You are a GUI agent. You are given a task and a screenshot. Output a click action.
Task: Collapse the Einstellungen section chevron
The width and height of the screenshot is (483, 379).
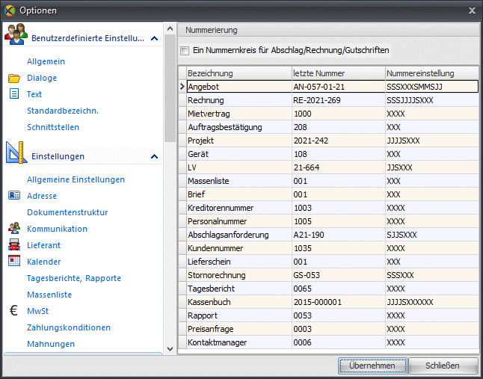pos(154,157)
